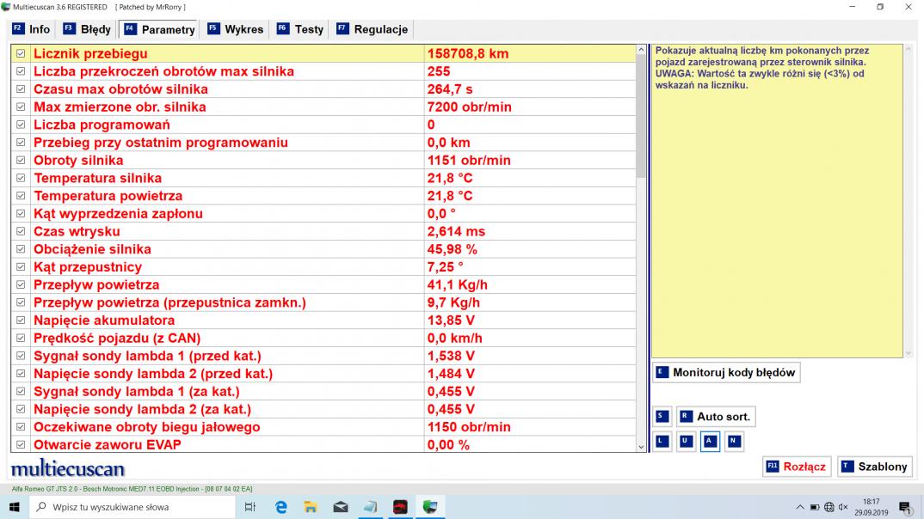
Task: Click the Rozłącz disconnect button
Action: point(796,467)
